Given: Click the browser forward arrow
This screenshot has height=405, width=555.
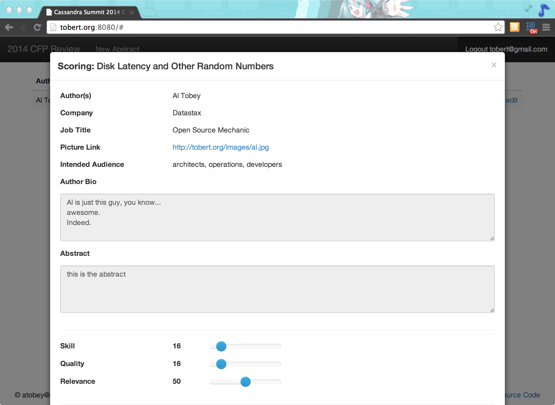Looking at the screenshot, I should pyautogui.click(x=23, y=27).
